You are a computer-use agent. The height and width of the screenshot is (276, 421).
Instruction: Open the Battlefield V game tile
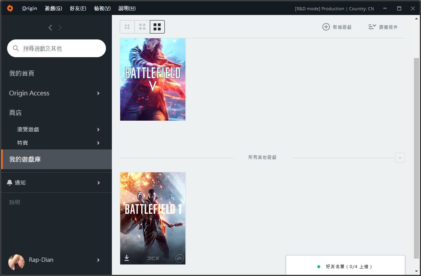tap(153, 79)
